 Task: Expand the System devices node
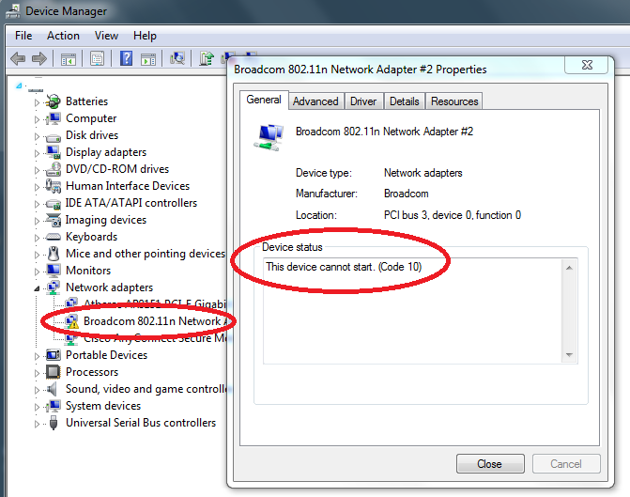[37, 407]
